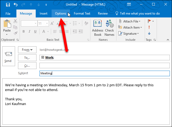Click the Font Color A icon
The height and width of the screenshot is (127, 172).
(x=44, y=31)
